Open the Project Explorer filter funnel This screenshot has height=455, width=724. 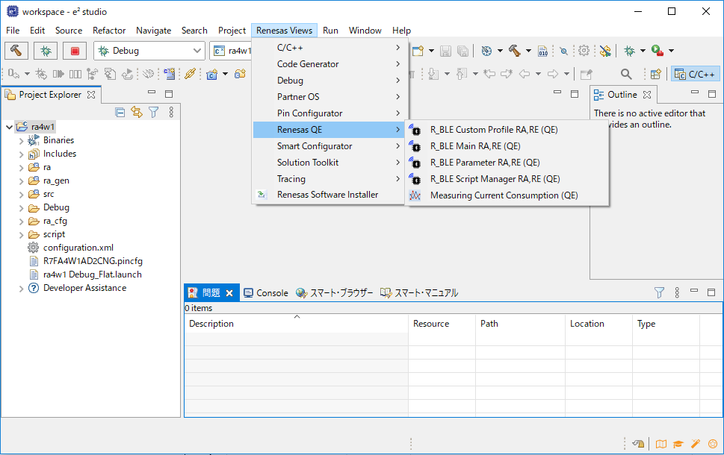pos(154,112)
